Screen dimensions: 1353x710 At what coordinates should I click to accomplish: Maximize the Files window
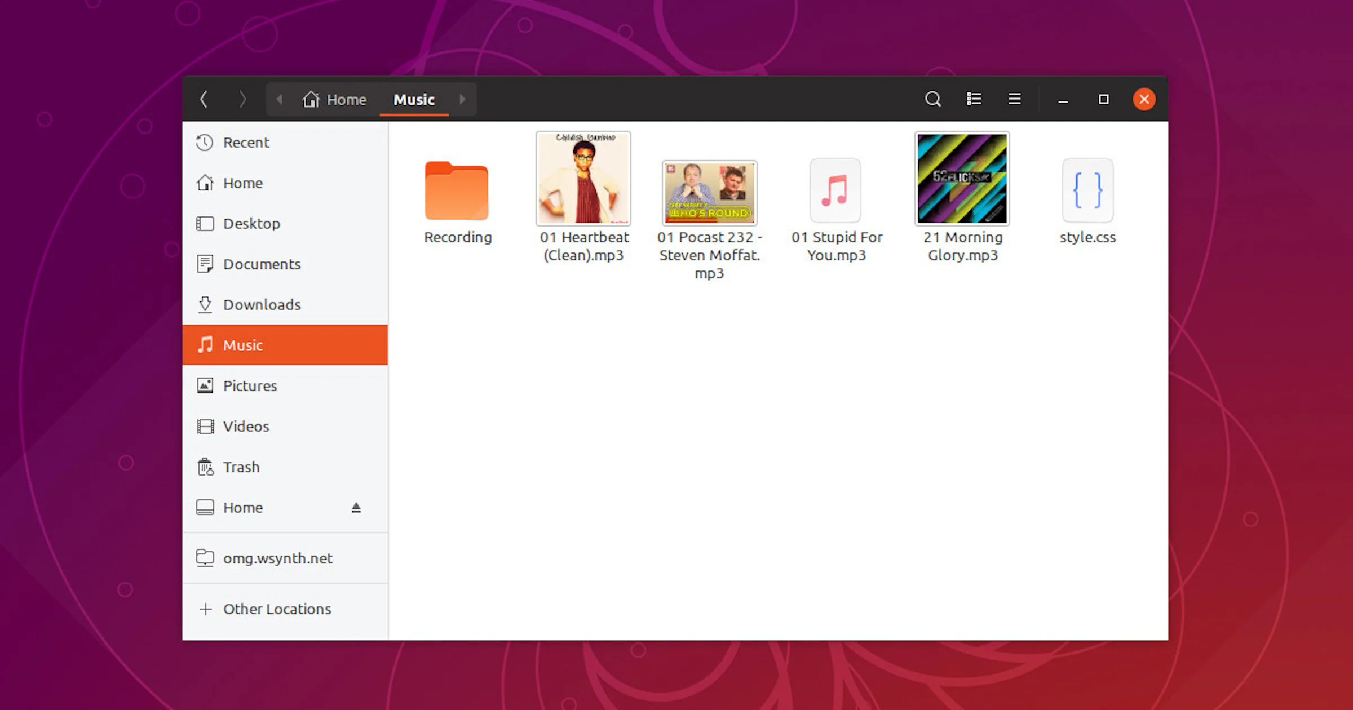click(1104, 99)
